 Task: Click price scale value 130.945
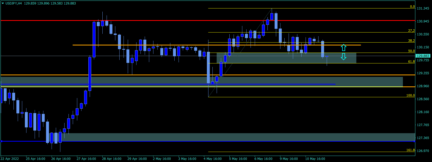[423, 21]
